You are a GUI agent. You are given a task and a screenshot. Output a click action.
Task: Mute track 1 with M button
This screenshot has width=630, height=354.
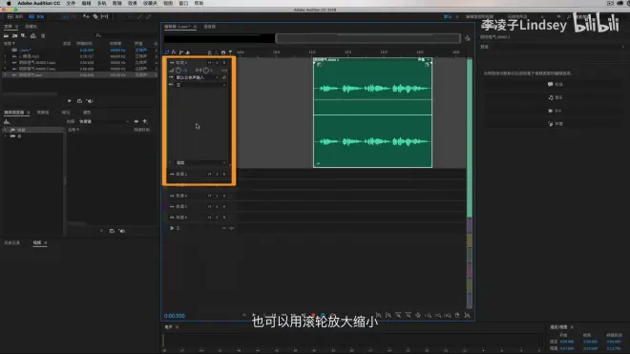[209, 63]
